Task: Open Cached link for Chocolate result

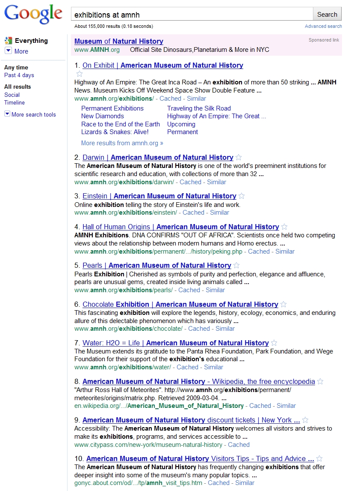Action: pos(199,329)
